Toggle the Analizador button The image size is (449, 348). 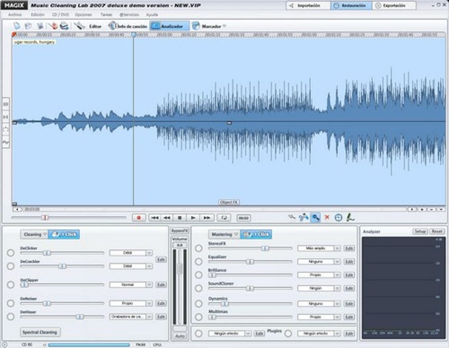point(169,26)
